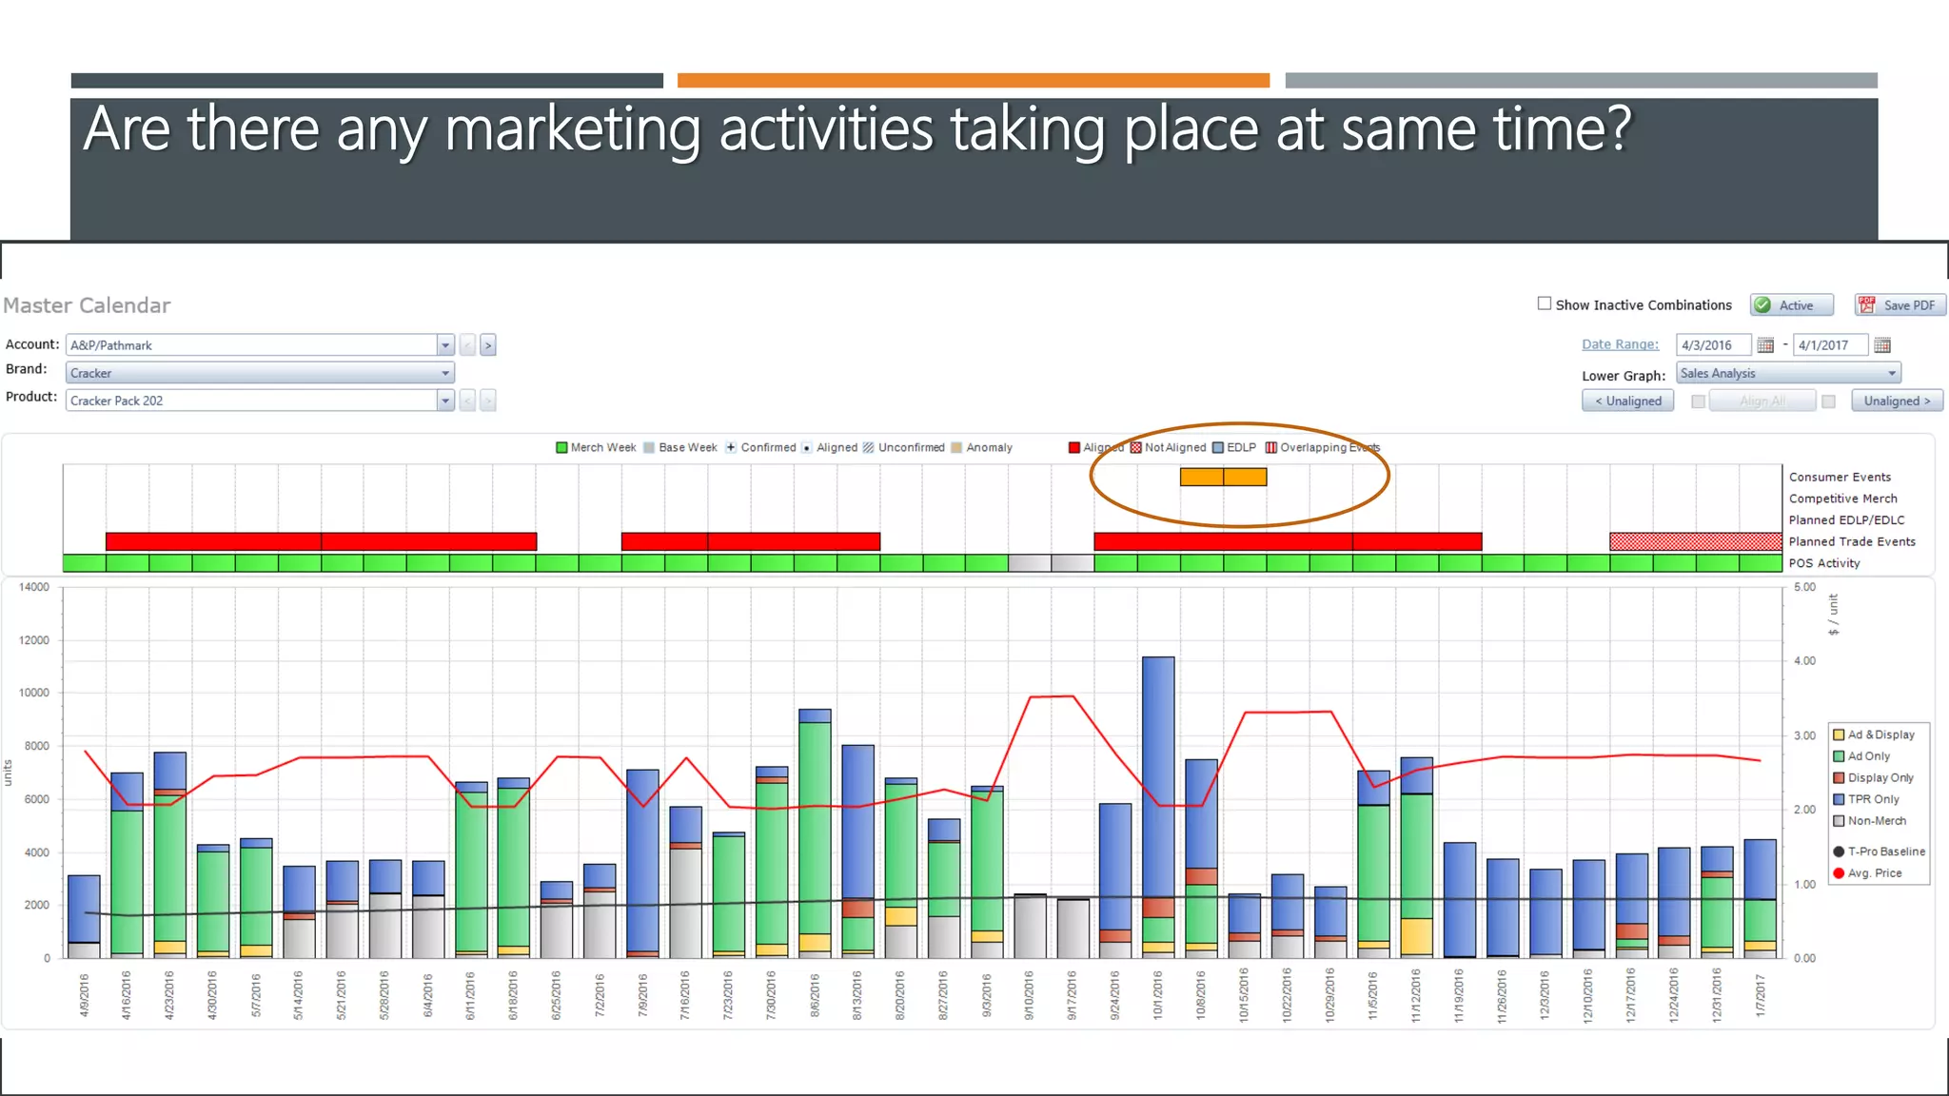Click the Consumer Events row label
This screenshot has width=1949, height=1096.
click(x=1840, y=477)
